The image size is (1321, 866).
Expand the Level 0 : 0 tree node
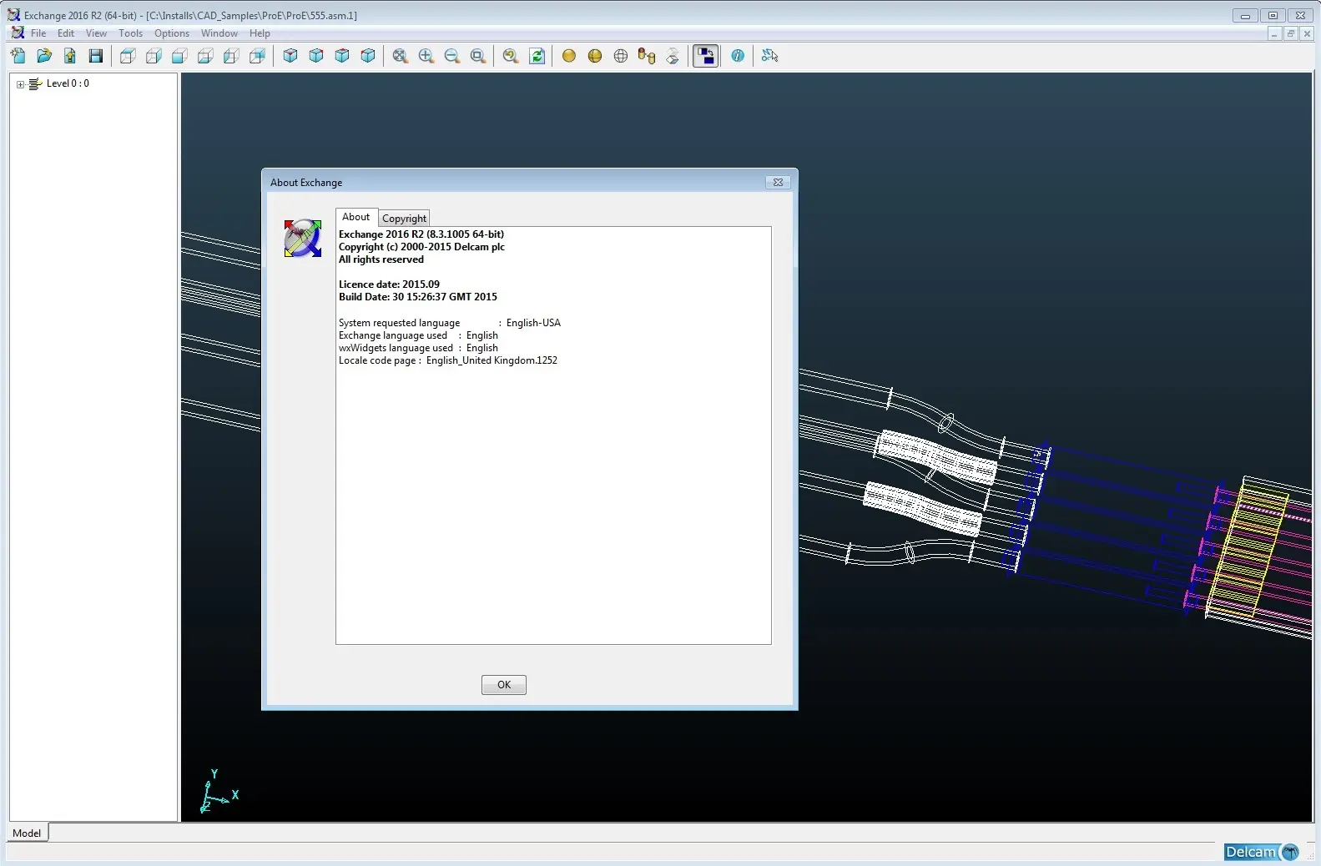[21, 84]
